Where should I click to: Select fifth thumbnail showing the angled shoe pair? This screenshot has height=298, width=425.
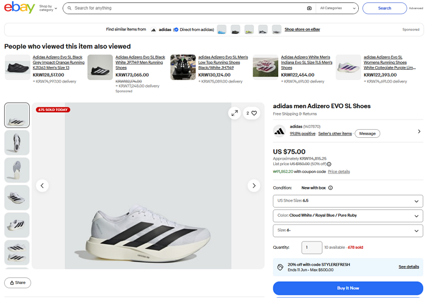click(17, 225)
